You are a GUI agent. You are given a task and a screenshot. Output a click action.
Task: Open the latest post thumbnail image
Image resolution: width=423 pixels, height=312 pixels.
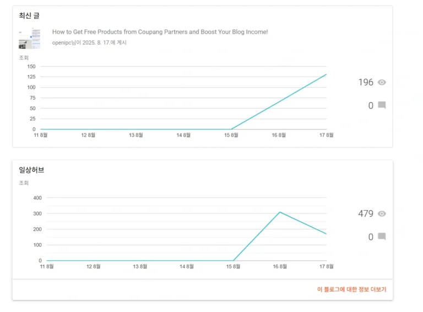30,39
